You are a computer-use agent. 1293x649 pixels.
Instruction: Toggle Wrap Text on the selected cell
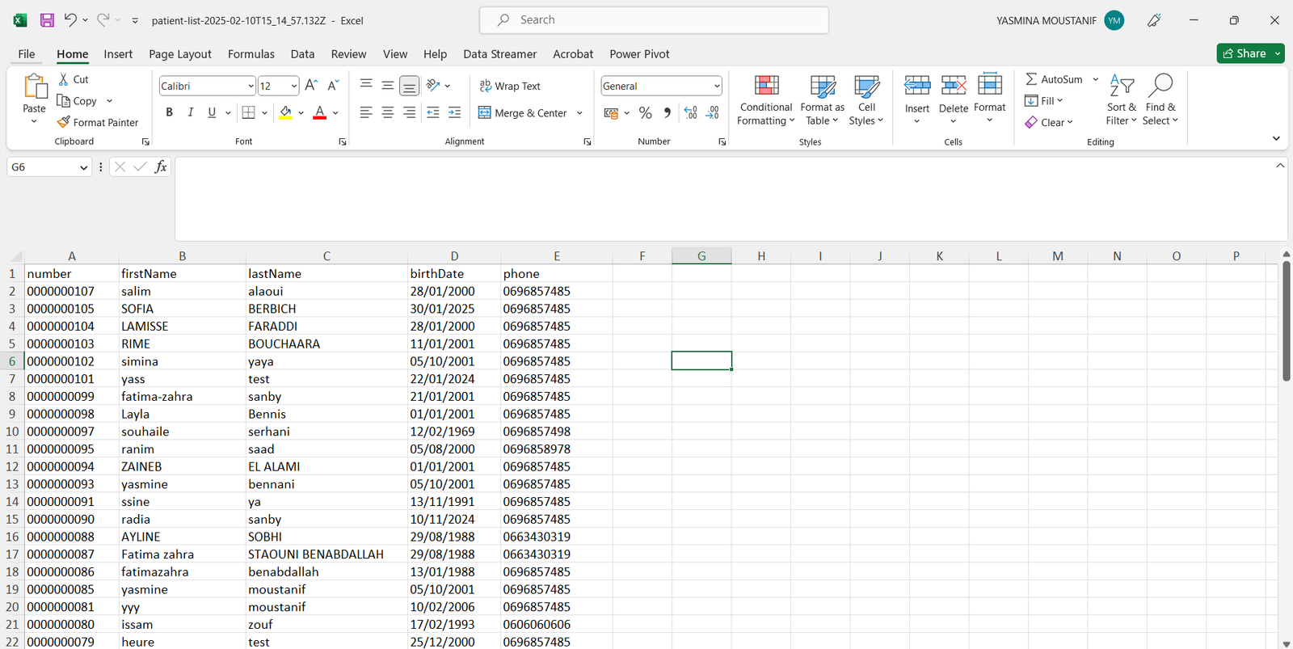click(510, 86)
